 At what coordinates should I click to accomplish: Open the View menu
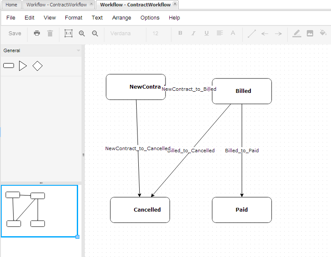click(x=50, y=18)
